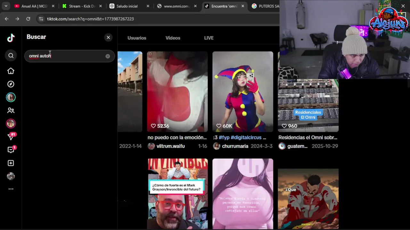Open profile avatar at sidebar bottom
This screenshot has height=230, width=410.
point(11,176)
